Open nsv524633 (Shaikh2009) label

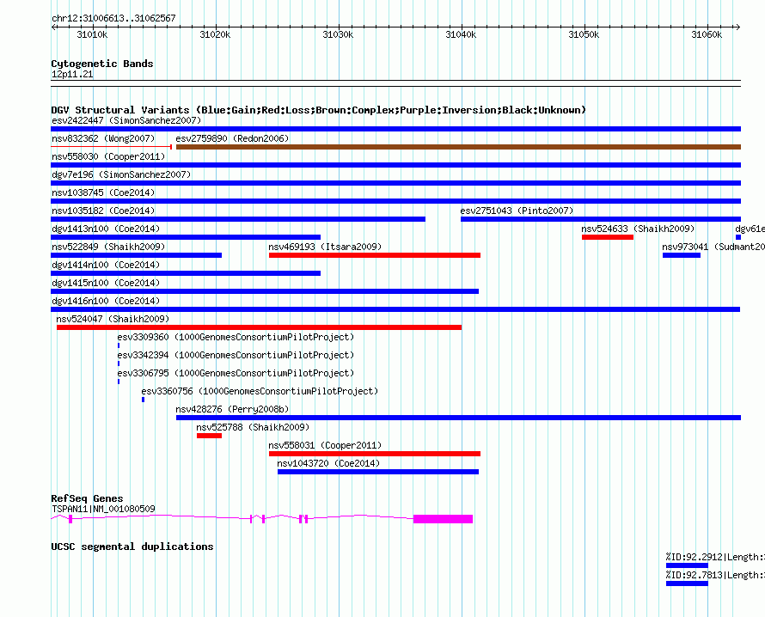click(638, 229)
